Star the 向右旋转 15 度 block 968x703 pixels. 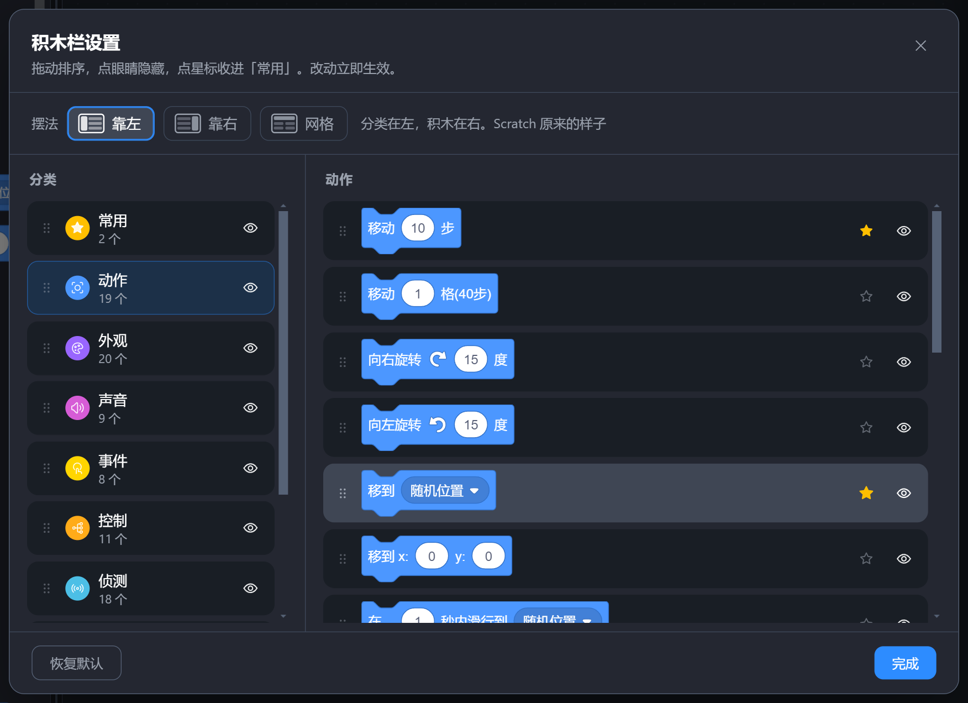point(866,362)
